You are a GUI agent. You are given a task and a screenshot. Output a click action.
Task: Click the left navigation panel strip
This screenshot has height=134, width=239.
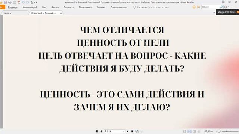pos(1,72)
